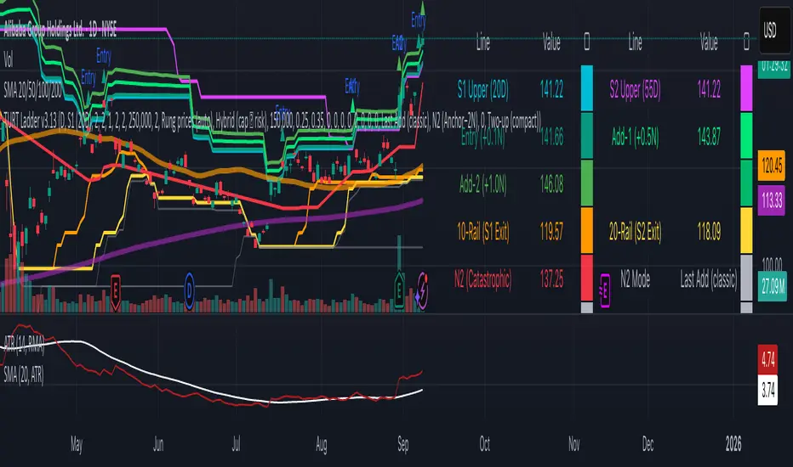Select the Vol indicator legend
The image size is (793, 467).
click(9, 60)
